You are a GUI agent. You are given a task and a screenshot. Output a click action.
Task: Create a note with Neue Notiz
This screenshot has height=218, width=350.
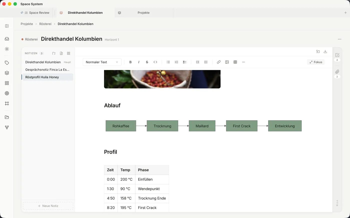[48, 206]
